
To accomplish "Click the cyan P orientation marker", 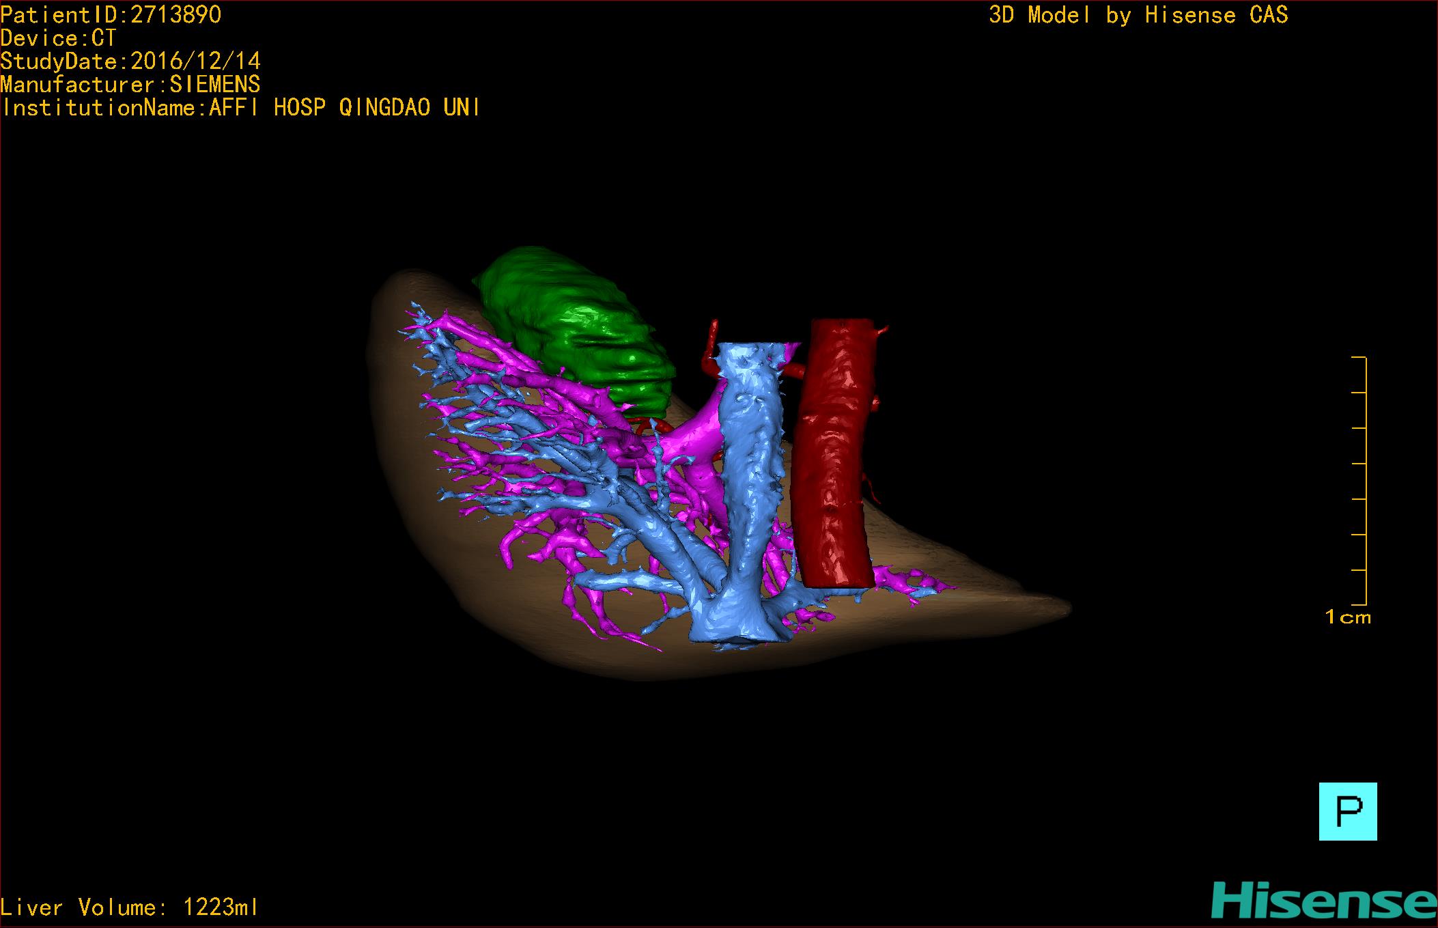I will 1347,811.
